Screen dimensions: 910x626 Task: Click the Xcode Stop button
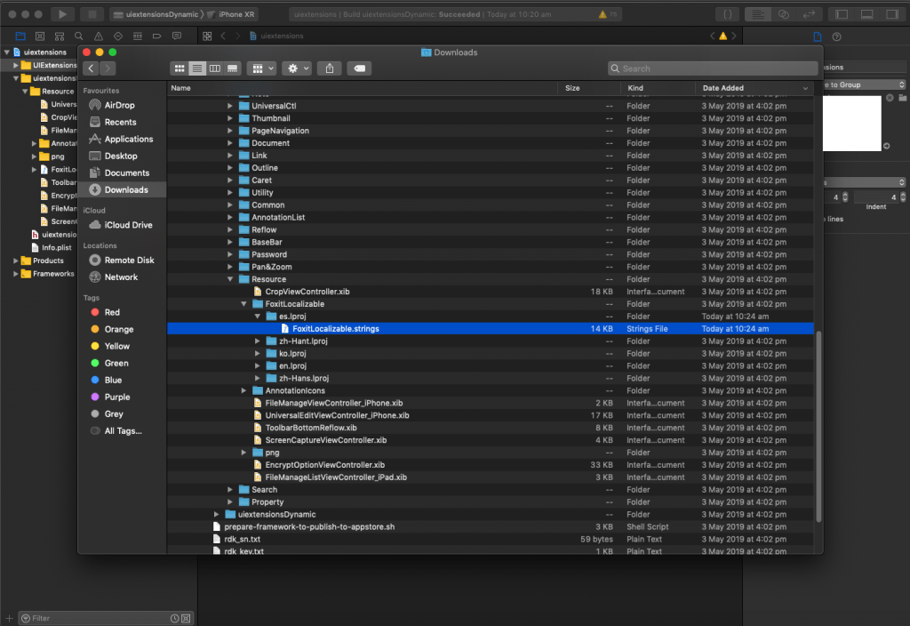92,14
